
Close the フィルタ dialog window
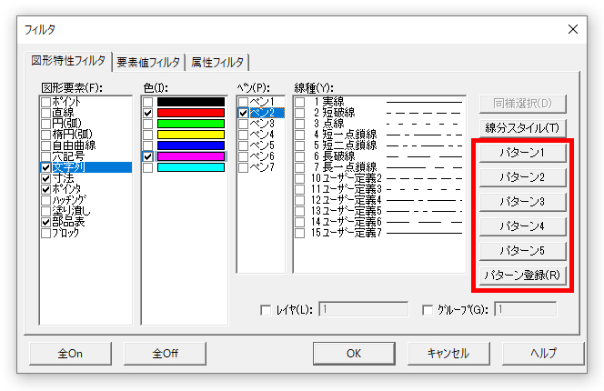[573, 29]
